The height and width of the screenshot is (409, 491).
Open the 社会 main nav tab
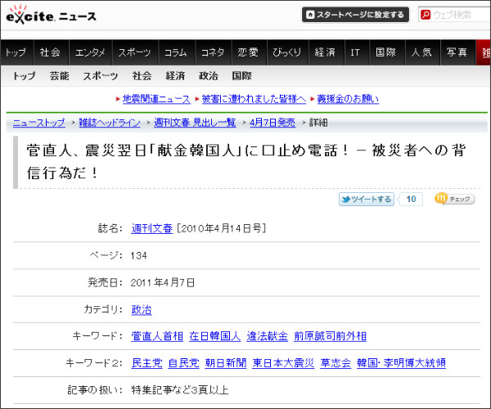click(51, 52)
